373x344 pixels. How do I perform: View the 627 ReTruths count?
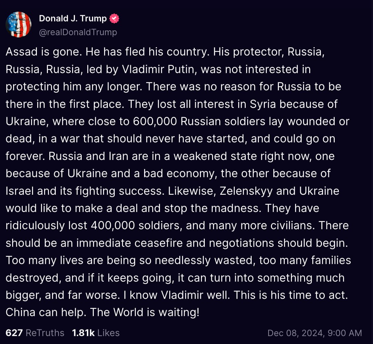(35, 333)
